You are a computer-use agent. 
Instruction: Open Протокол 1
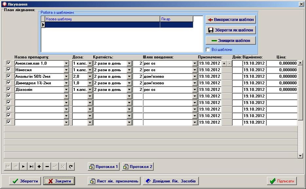click(x=104, y=166)
